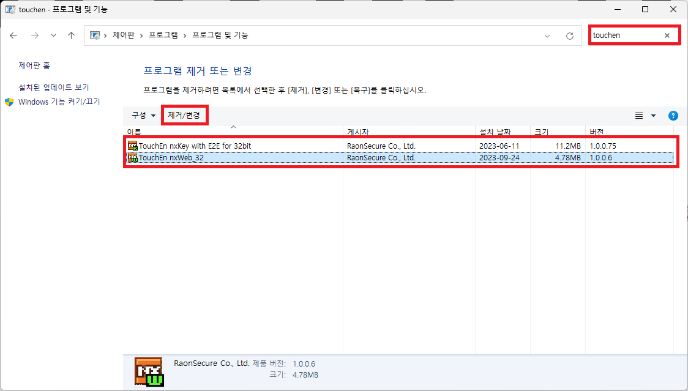Change view with the view layout icon
The width and height of the screenshot is (688, 391).
pos(639,116)
